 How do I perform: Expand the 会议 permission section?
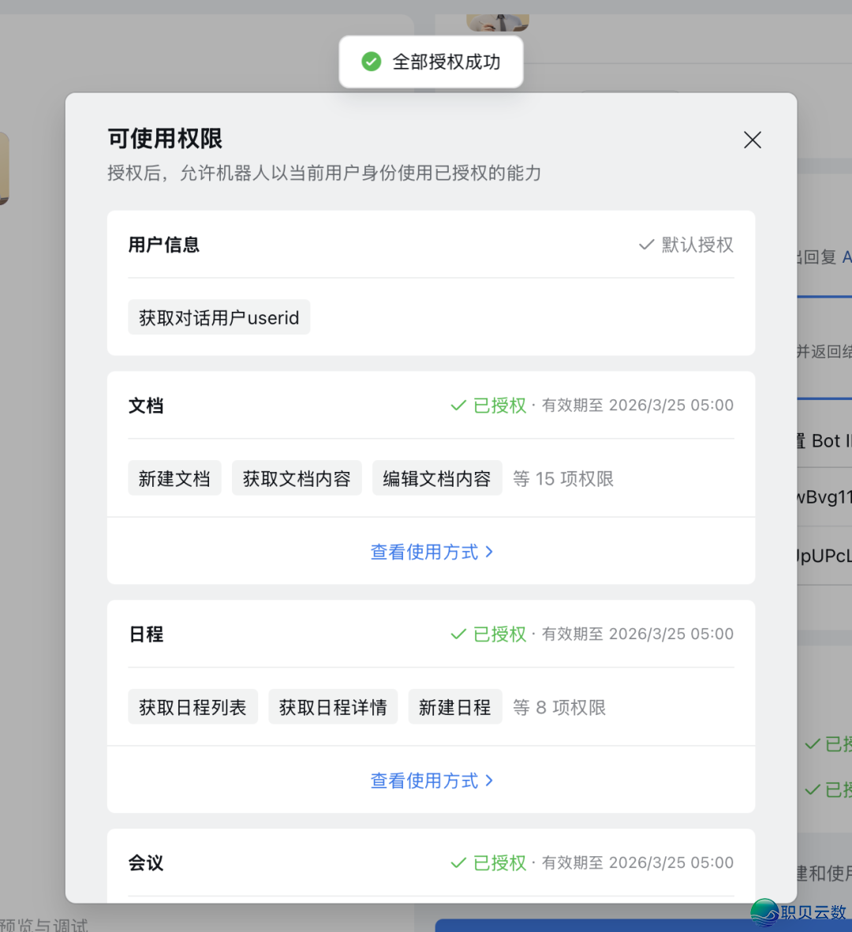[146, 863]
